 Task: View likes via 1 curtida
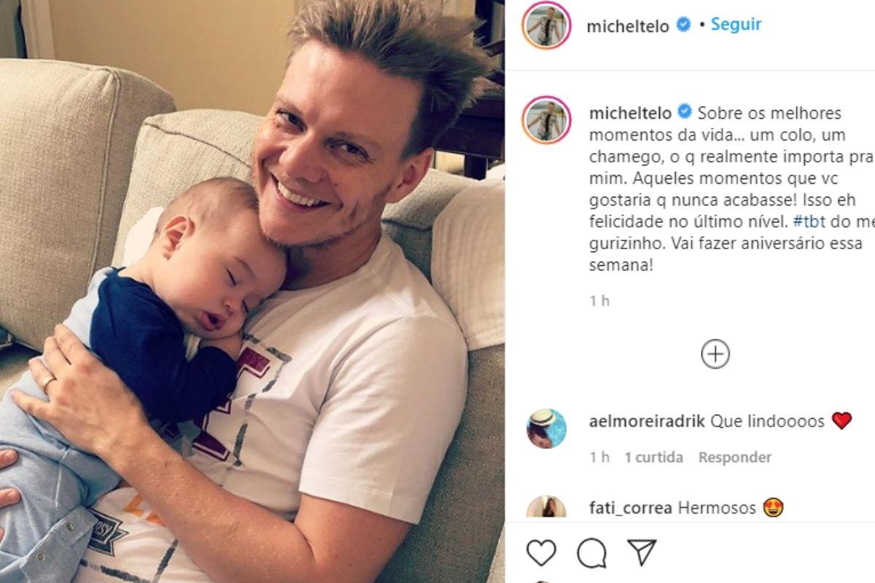[x=653, y=458]
